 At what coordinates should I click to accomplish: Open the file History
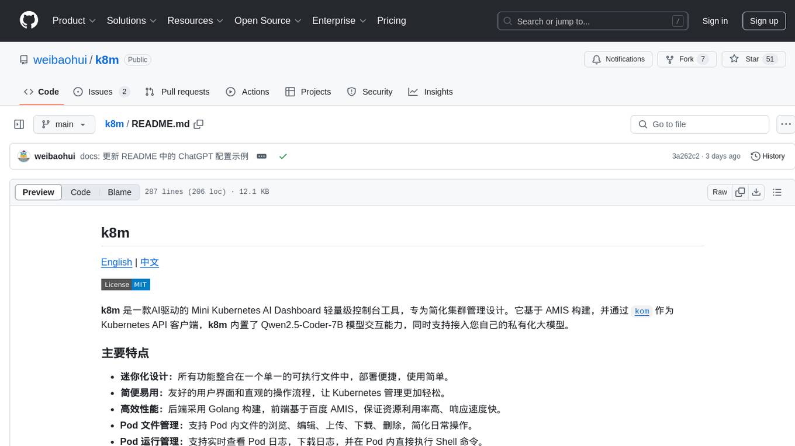click(768, 156)
